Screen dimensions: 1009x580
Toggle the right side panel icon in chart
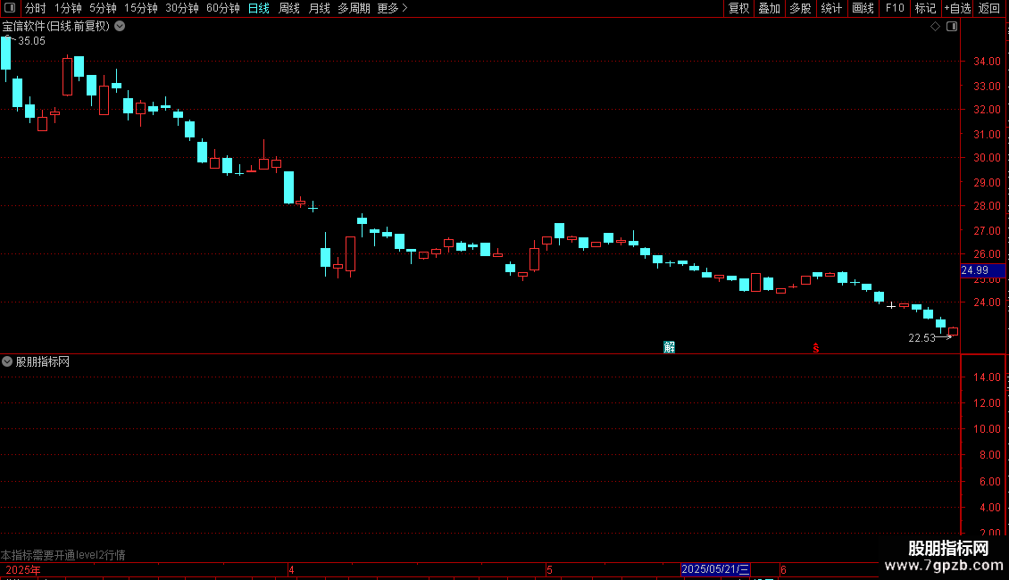[x=952, y=27]
